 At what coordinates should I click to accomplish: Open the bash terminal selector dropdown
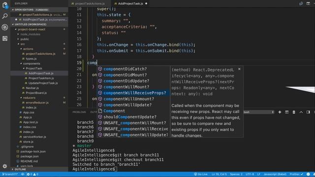point(259,112)
